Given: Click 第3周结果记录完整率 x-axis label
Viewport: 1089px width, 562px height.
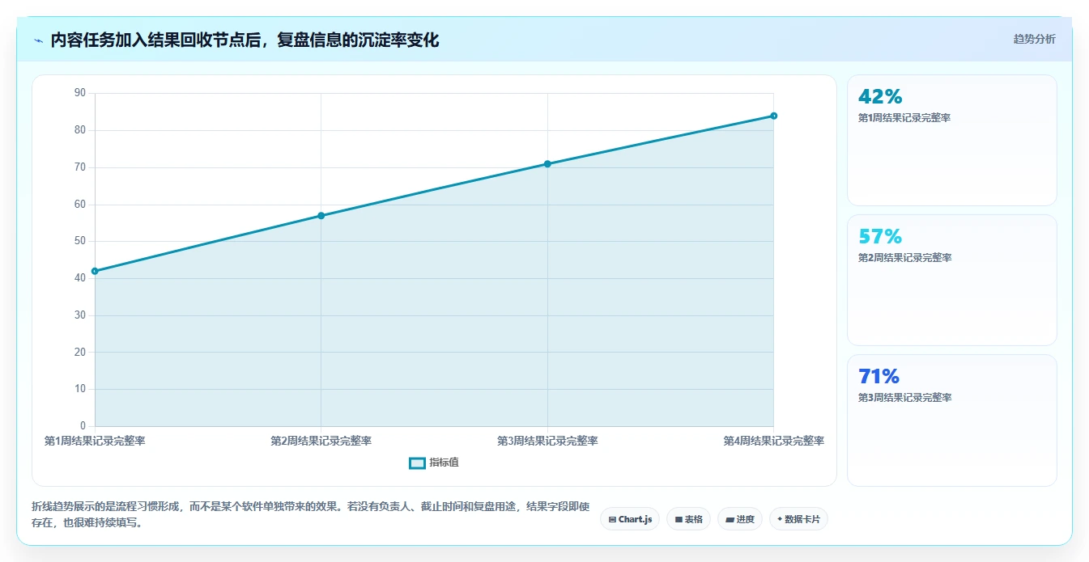Looking at the screenshot, I should point(547,441).
